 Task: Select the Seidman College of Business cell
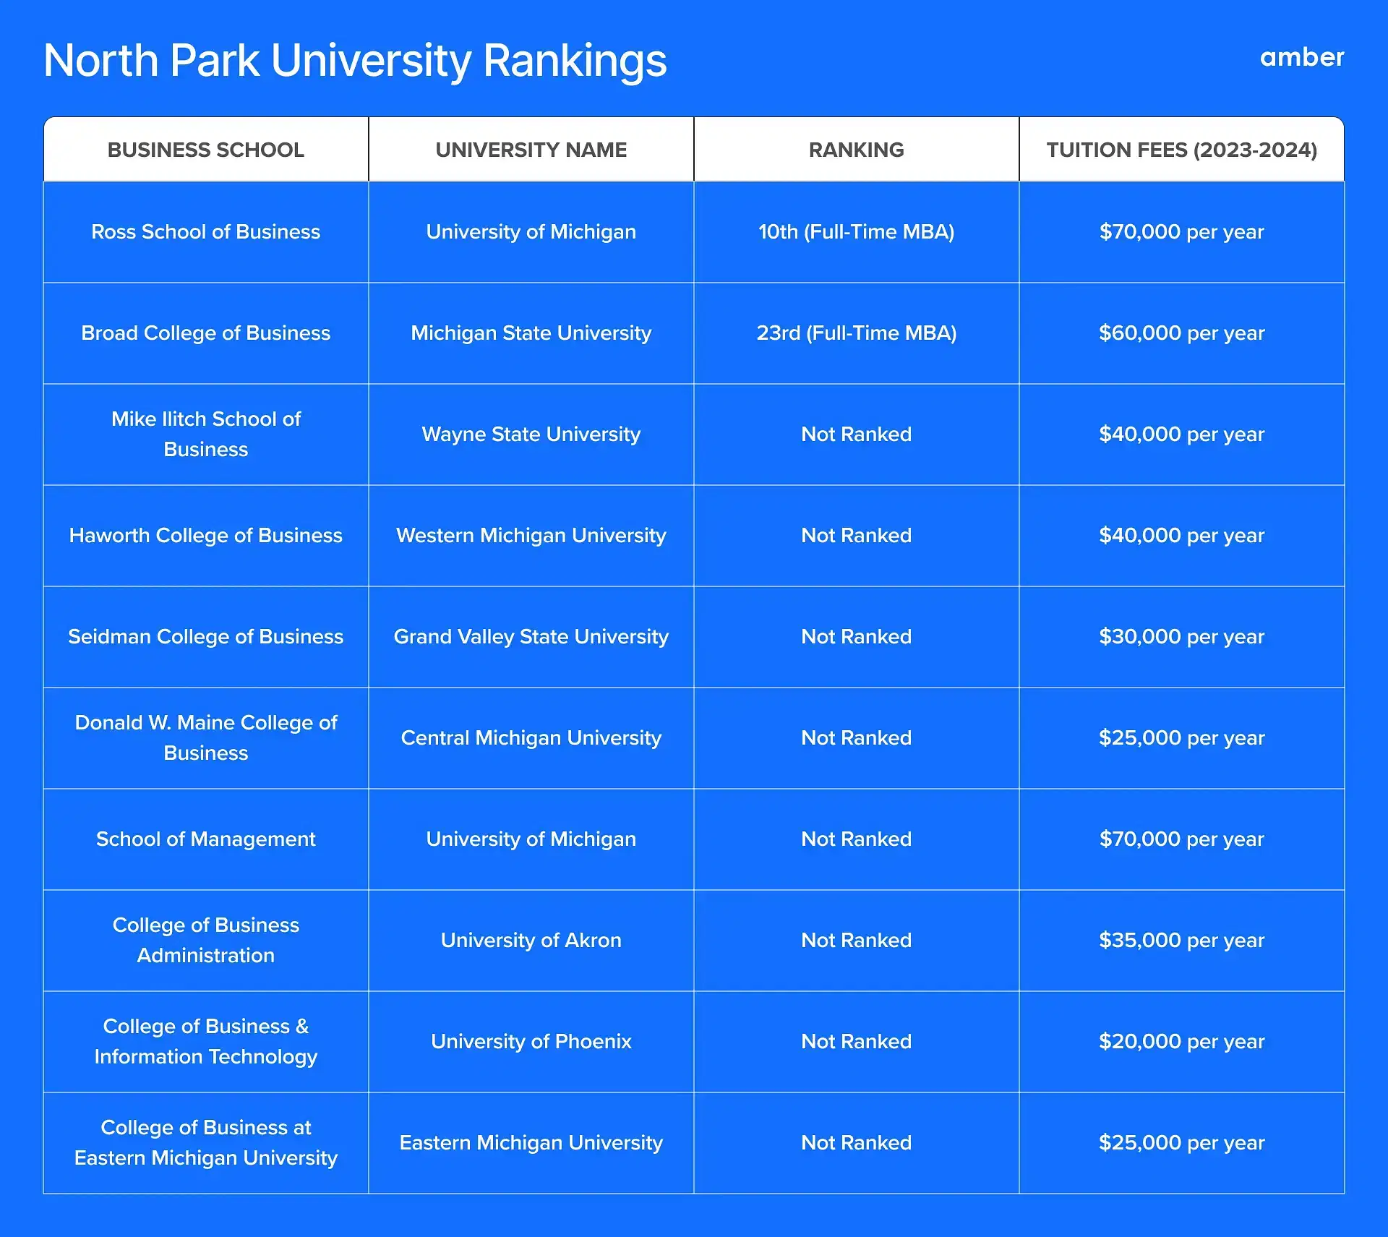pyautogui.click(x=206, y=636)
